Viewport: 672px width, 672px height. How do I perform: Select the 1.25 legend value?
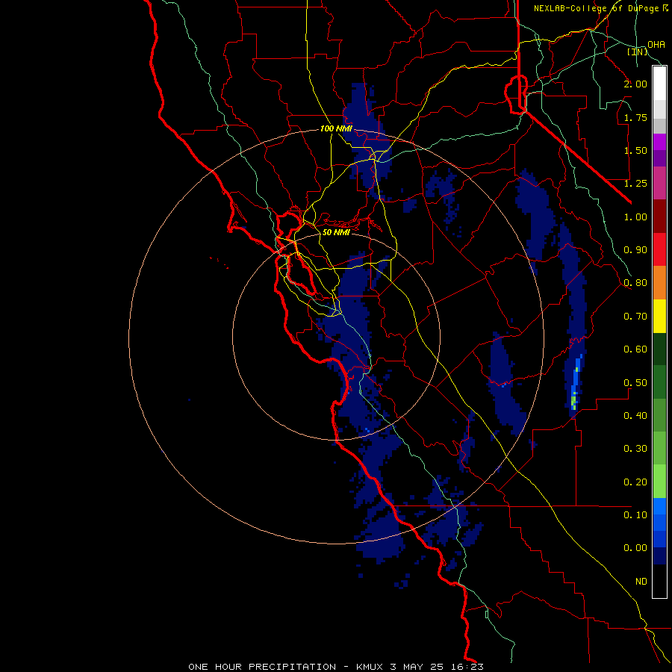635,184
